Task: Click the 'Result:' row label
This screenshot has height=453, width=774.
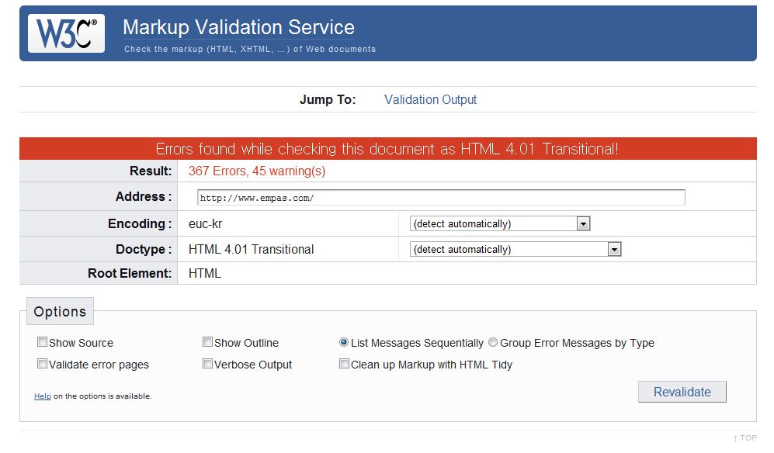Action: [151, 171]
